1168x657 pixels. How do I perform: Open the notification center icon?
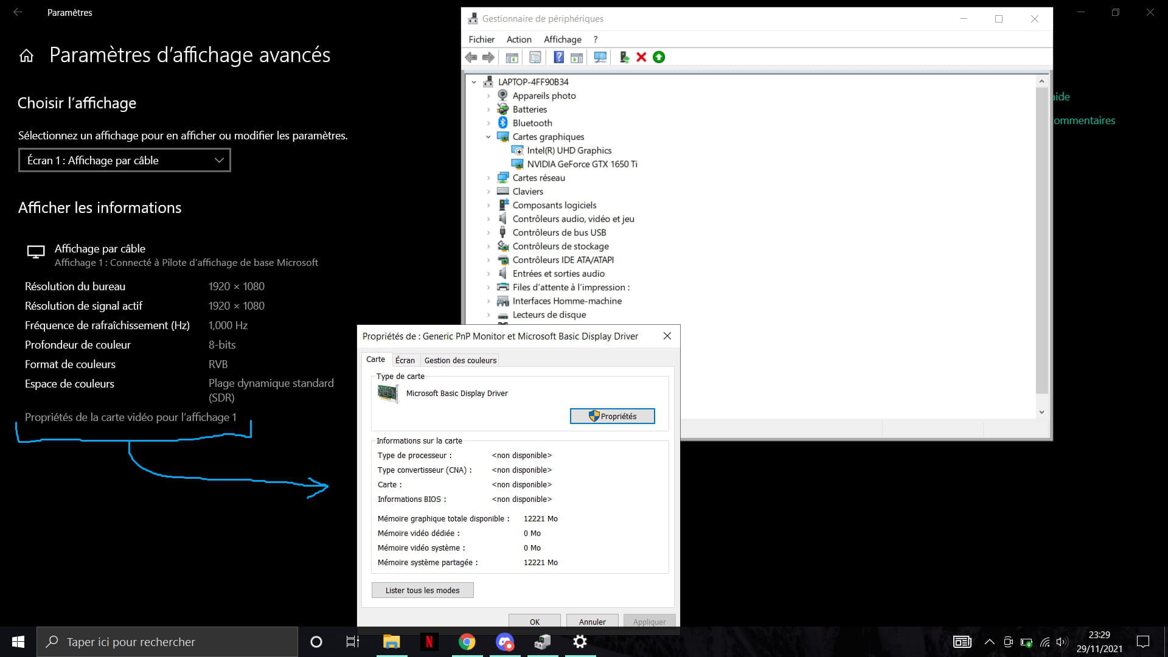click(x=1143, y=642)
